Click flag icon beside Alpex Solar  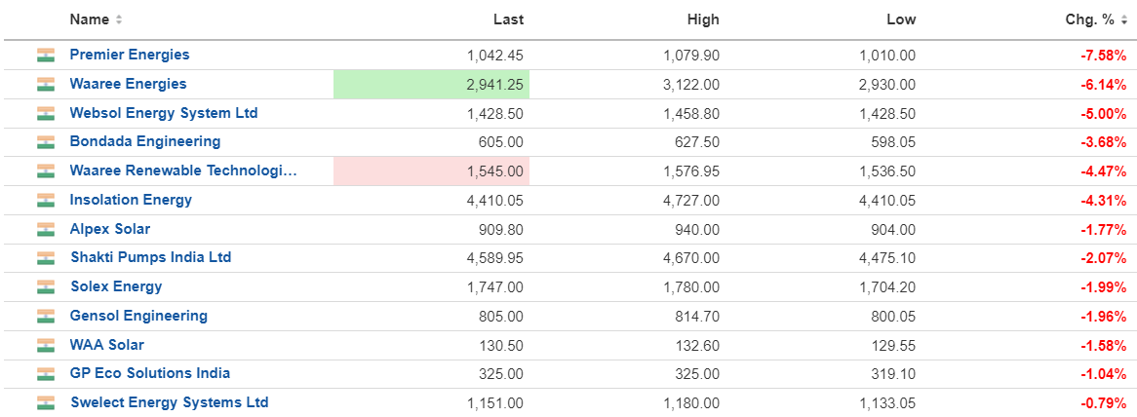46,230
